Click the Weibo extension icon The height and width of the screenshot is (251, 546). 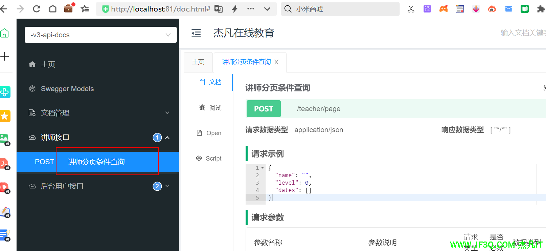point(492,9)
